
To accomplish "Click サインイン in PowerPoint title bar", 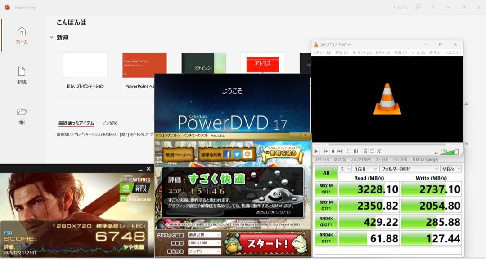I will (x=401, y=8).
